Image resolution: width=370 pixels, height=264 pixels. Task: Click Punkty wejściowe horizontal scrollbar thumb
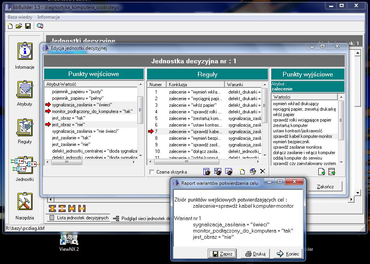[67, 162]
